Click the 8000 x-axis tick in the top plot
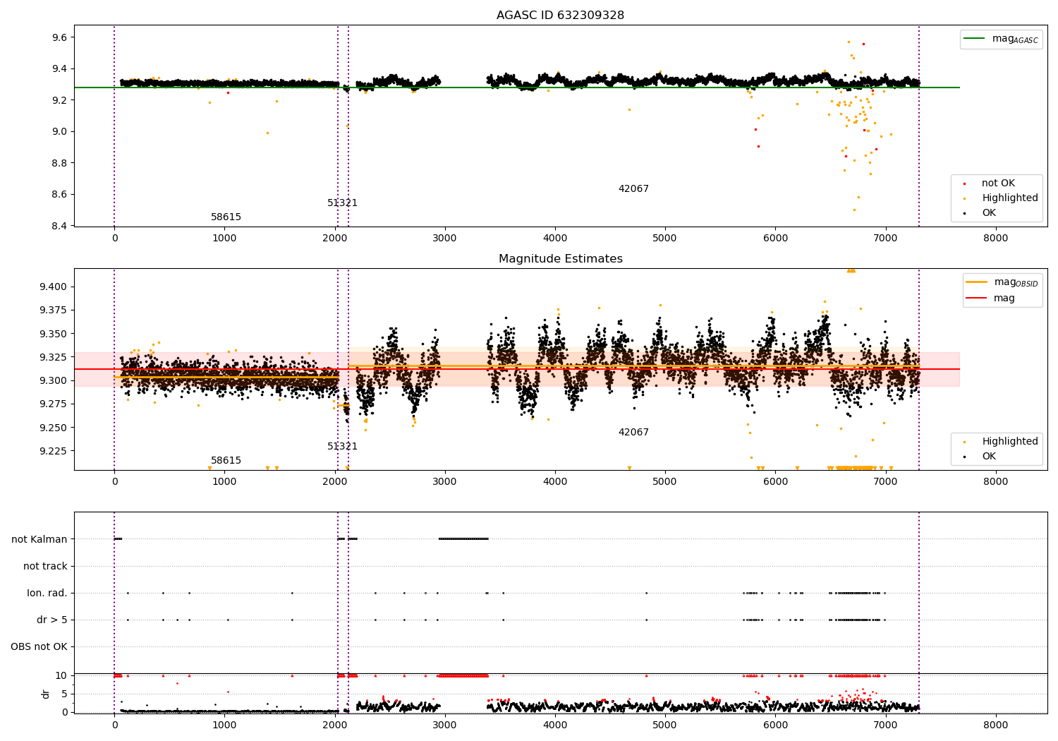 tap(996, 239)
